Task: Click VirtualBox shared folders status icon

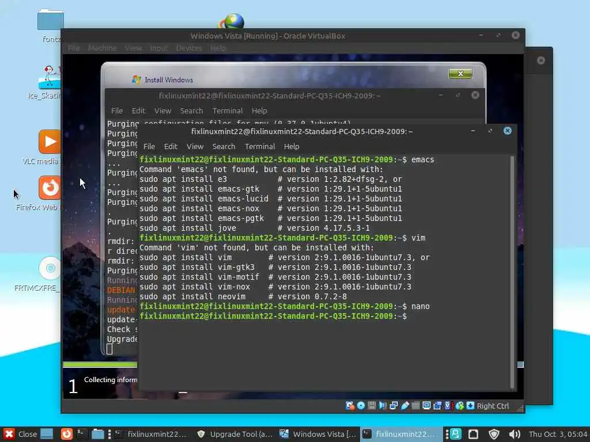Action: 415,406
